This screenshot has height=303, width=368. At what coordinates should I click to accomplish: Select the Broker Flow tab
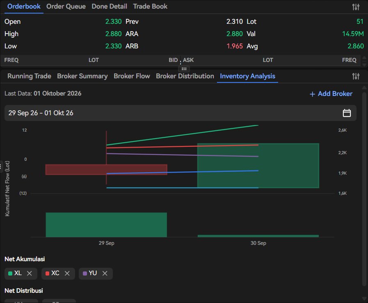point(132,76)
